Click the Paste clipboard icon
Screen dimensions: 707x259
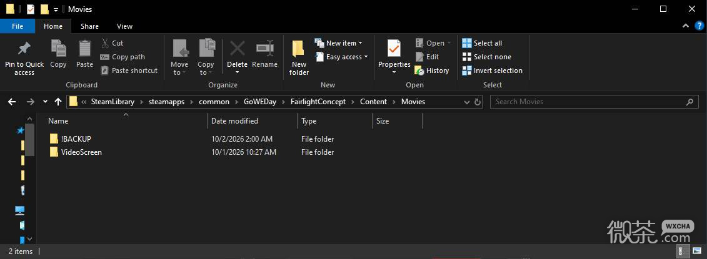click(84, 48)
